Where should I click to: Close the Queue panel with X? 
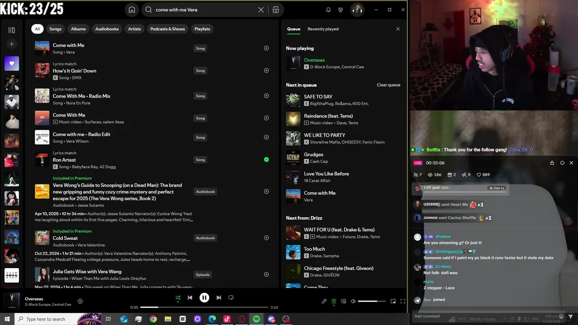coord(398,29)
